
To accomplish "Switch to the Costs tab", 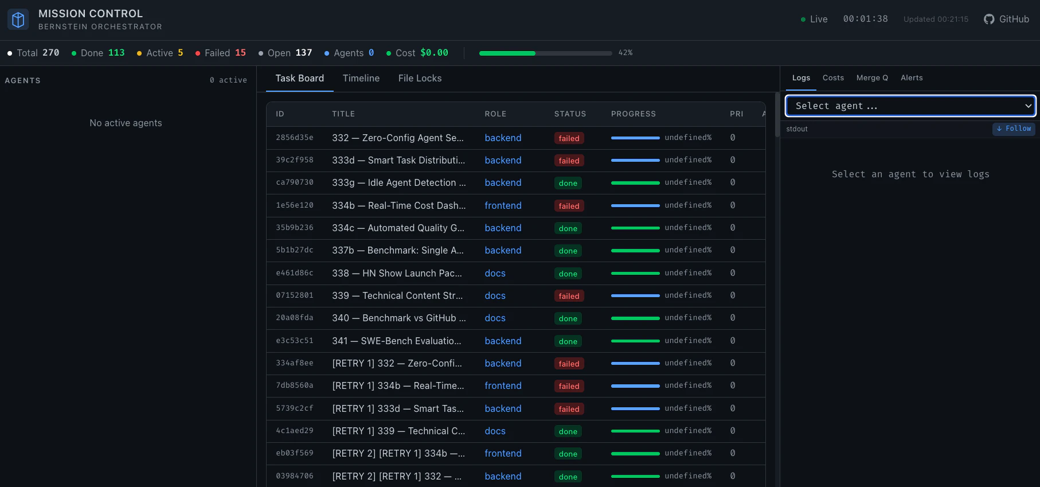I will [832, 77].
